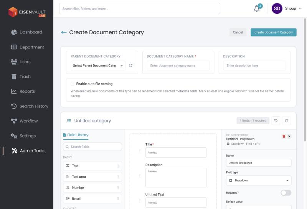The height and width of the screenshot is (209, 307).
Task: Refresh the parent document category list
Action: point(130,65)
